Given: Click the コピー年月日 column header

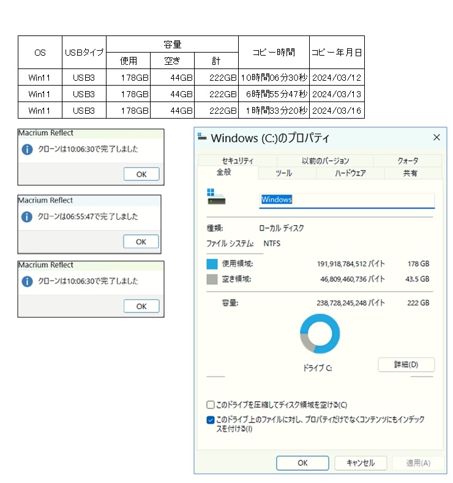Looking at the screenshot, I should point(337,53).
